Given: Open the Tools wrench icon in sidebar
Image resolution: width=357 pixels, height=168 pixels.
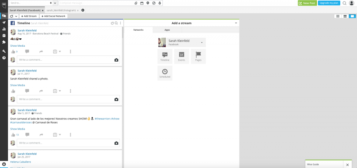Looking at the screenshot, I should point(4,51).
